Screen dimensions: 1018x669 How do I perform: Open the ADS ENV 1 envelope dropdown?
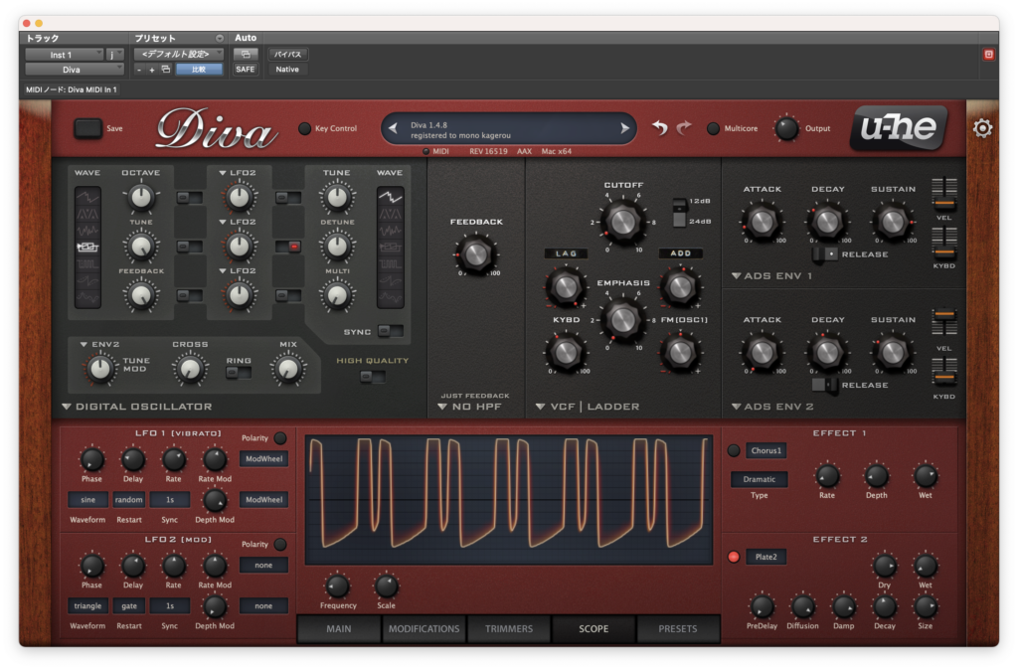772,275
